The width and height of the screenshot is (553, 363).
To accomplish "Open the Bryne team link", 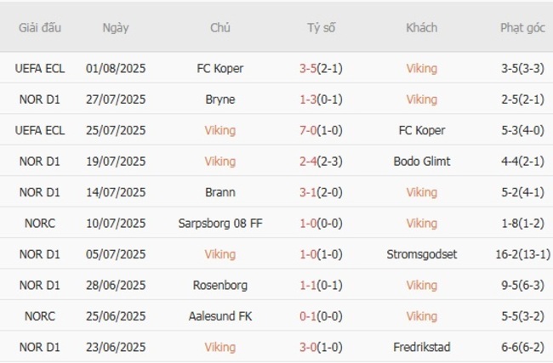I will tap(220, 99).
